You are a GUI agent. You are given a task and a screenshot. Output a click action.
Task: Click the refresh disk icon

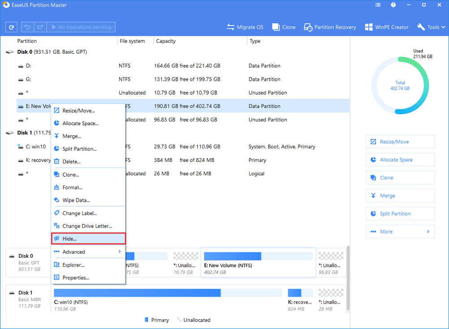[12, 27]
